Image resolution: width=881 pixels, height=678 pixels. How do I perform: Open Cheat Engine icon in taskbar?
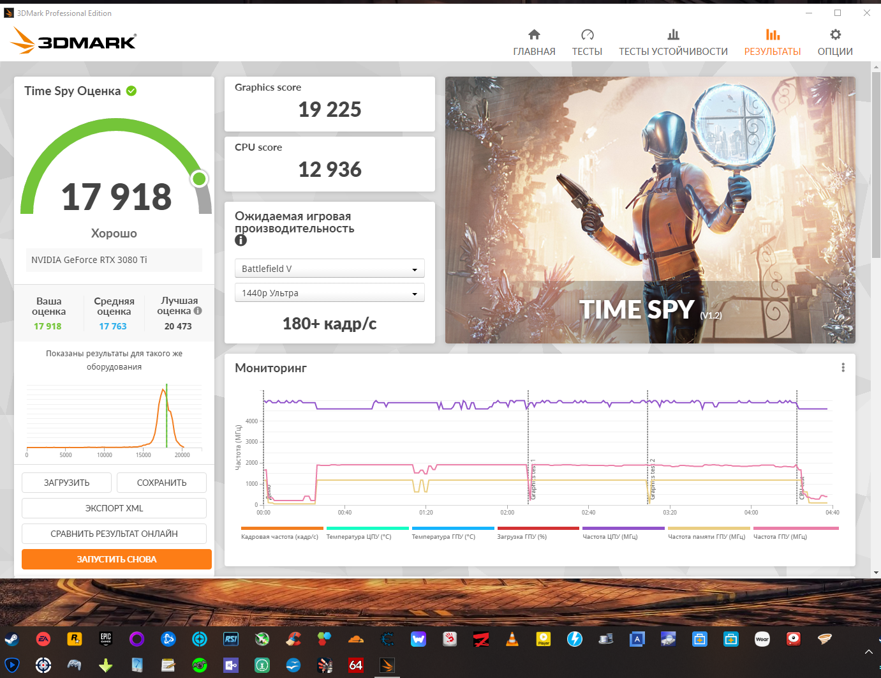tap(387, 638)
